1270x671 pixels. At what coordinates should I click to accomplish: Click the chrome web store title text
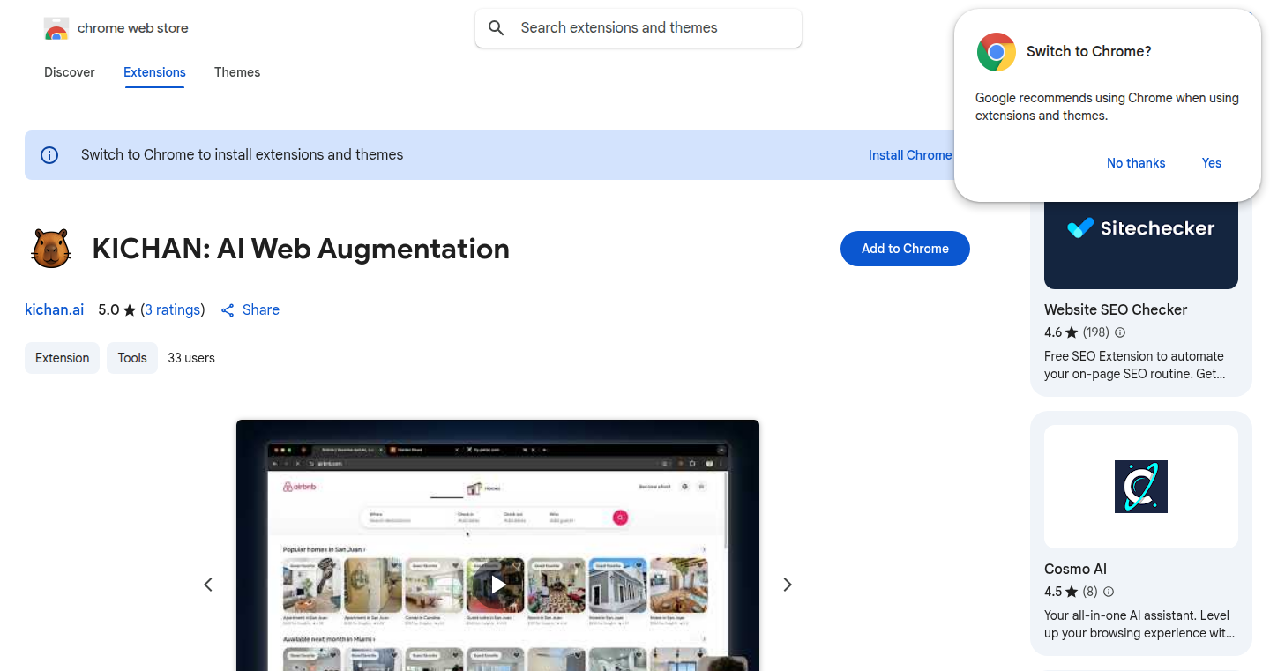pyautogui.click(x=133, y=28)
